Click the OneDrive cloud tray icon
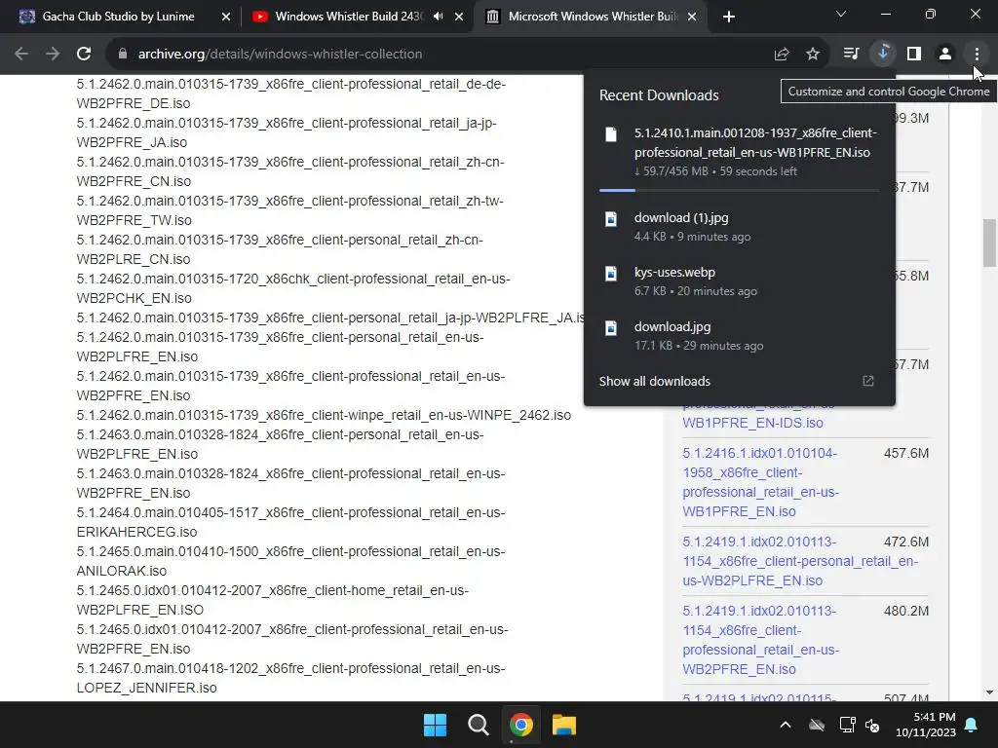The image size is (998, 748). [817, 725]
